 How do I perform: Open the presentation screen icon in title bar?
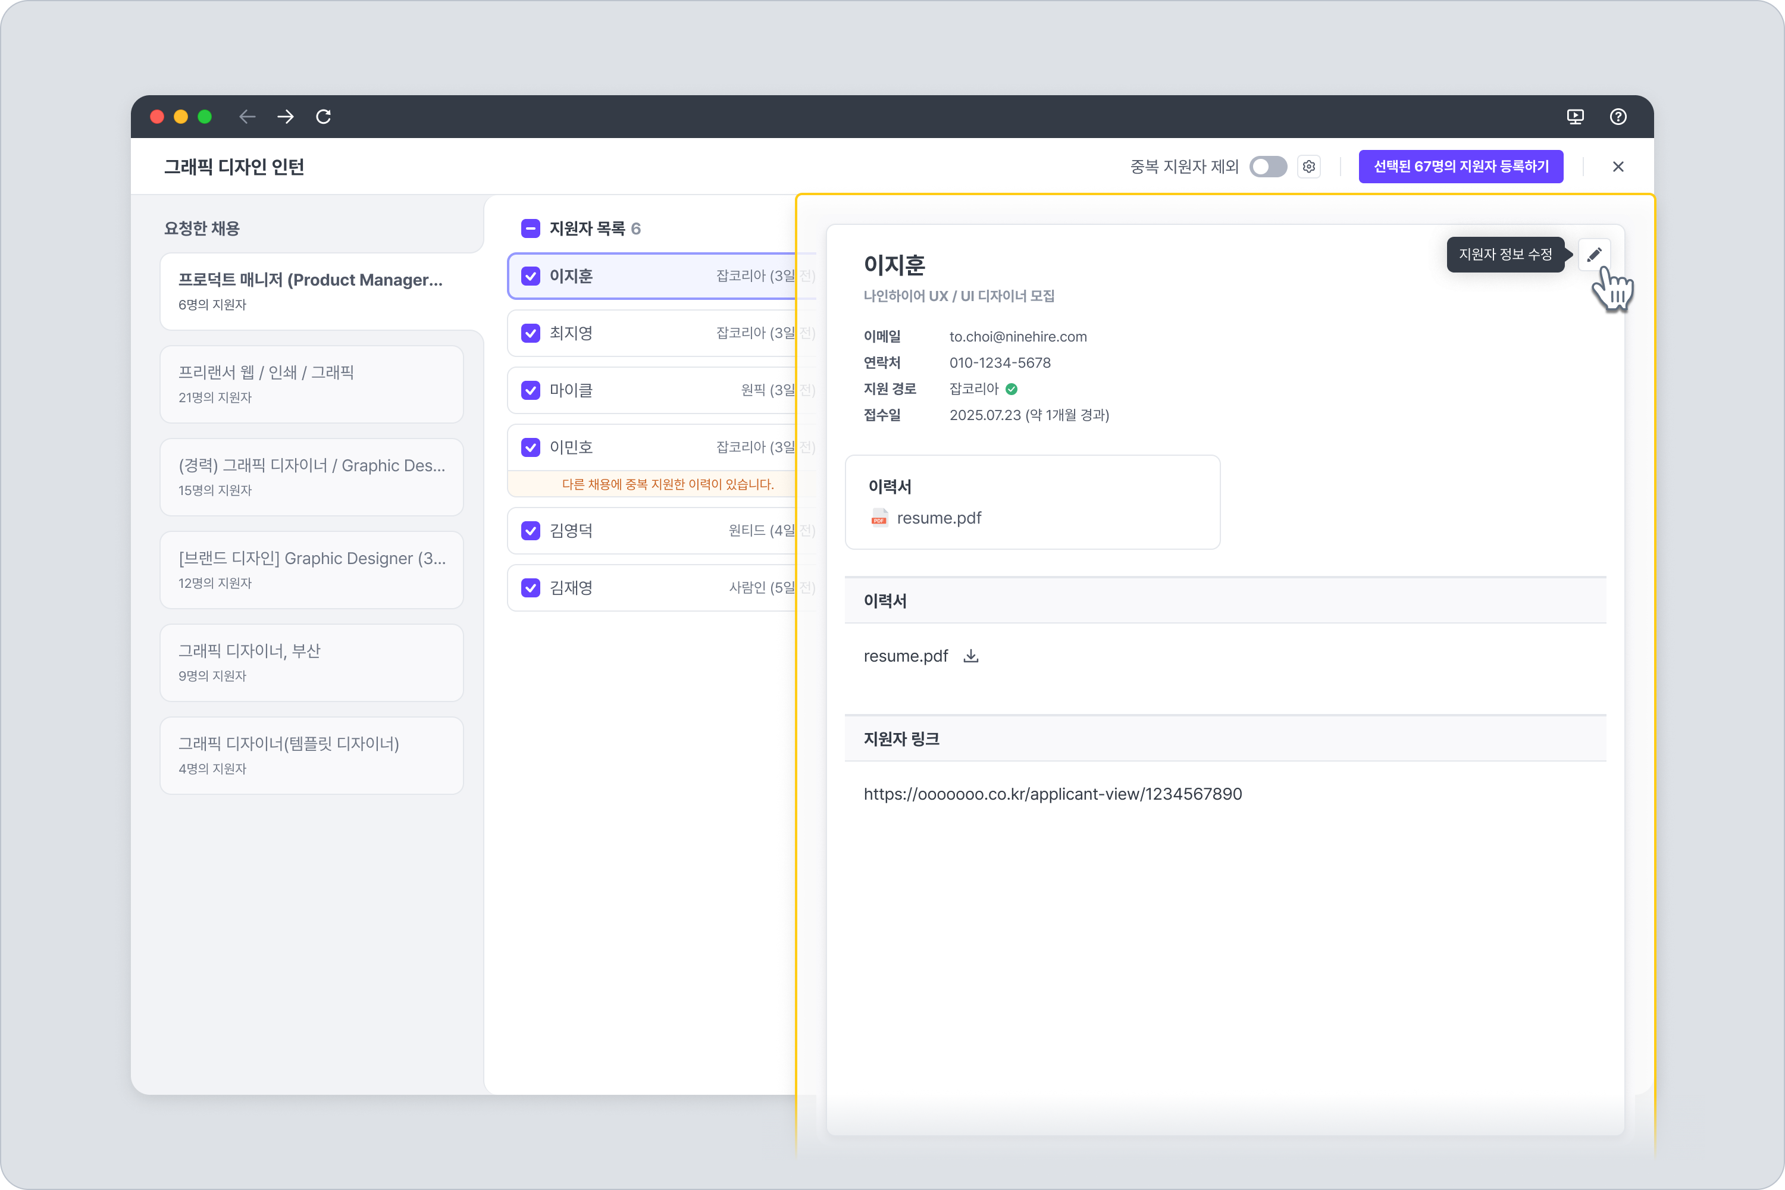click(1576, 116)
